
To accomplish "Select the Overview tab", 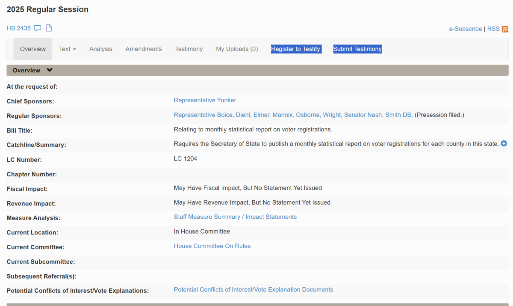I will pos(33,49).
